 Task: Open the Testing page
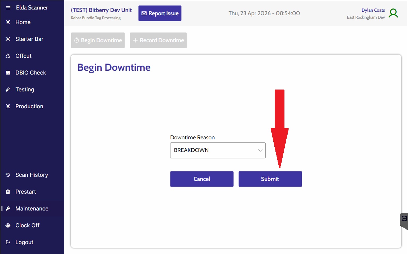[x=32, y=90]
